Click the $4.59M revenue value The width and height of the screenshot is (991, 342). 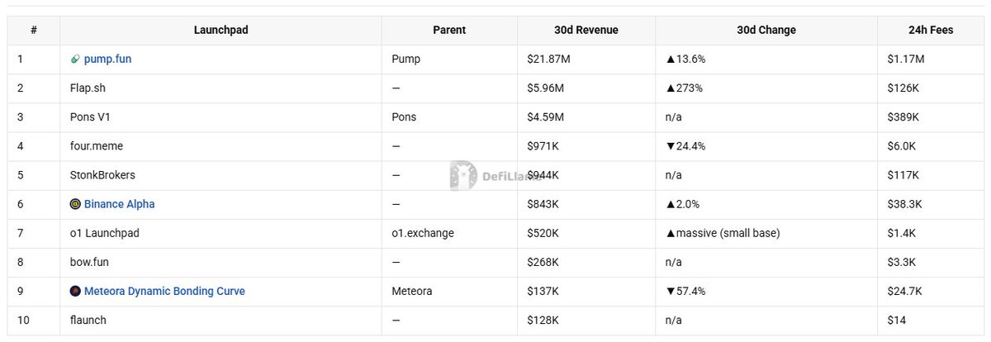click(546, 117)
